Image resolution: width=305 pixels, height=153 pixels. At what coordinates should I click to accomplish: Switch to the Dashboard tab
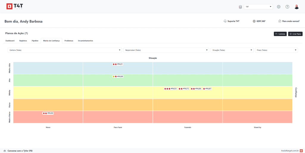point(10,41)
